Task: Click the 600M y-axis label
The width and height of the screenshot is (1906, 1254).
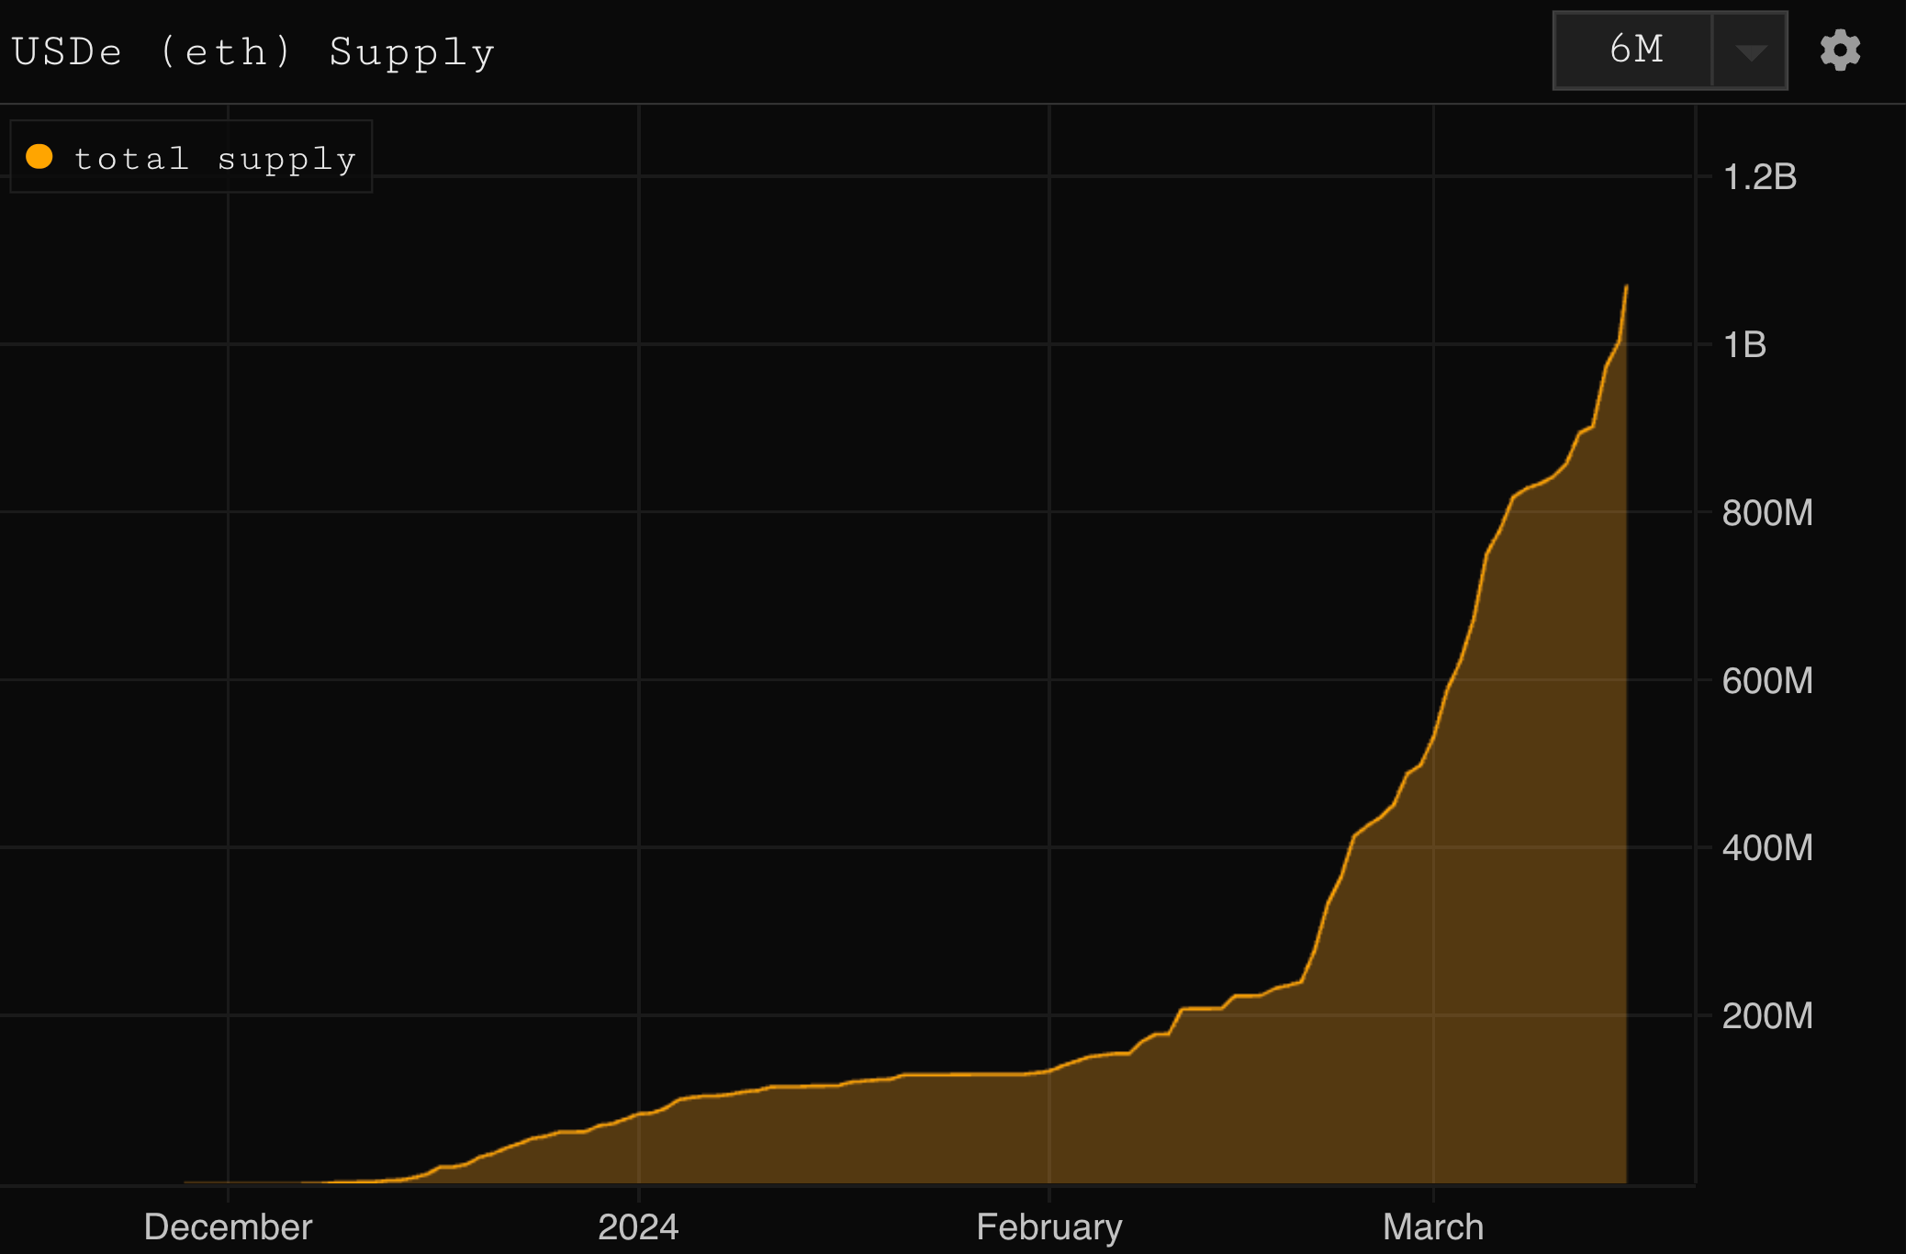Action: coord(1766,680)
